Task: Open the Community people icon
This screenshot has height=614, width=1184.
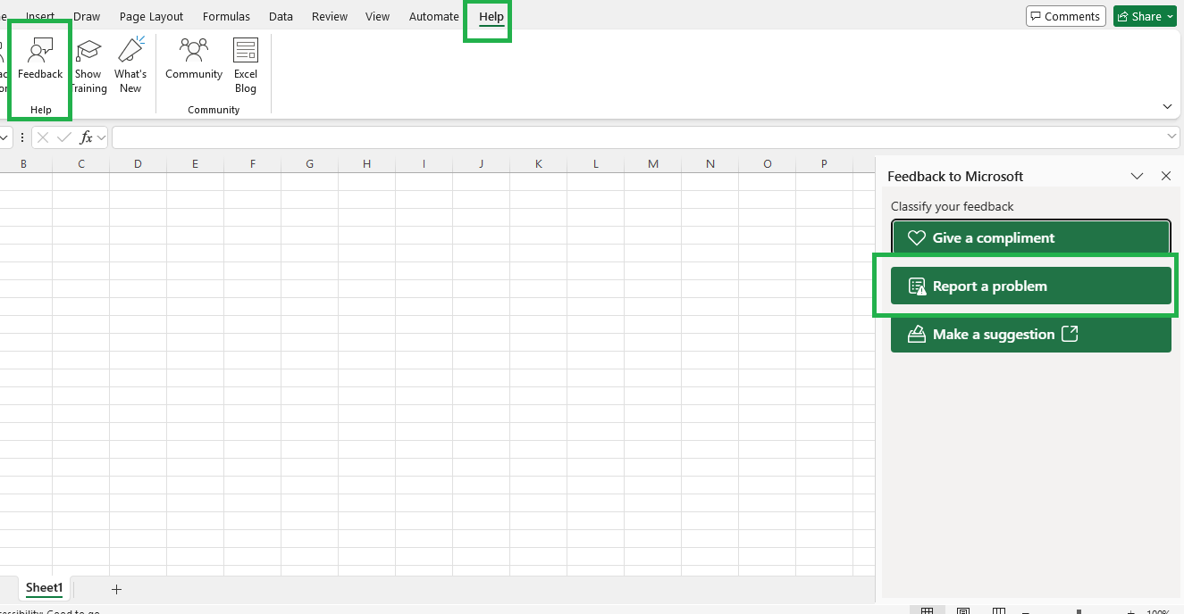Action: pyautogui.click(x=194, y=49)
